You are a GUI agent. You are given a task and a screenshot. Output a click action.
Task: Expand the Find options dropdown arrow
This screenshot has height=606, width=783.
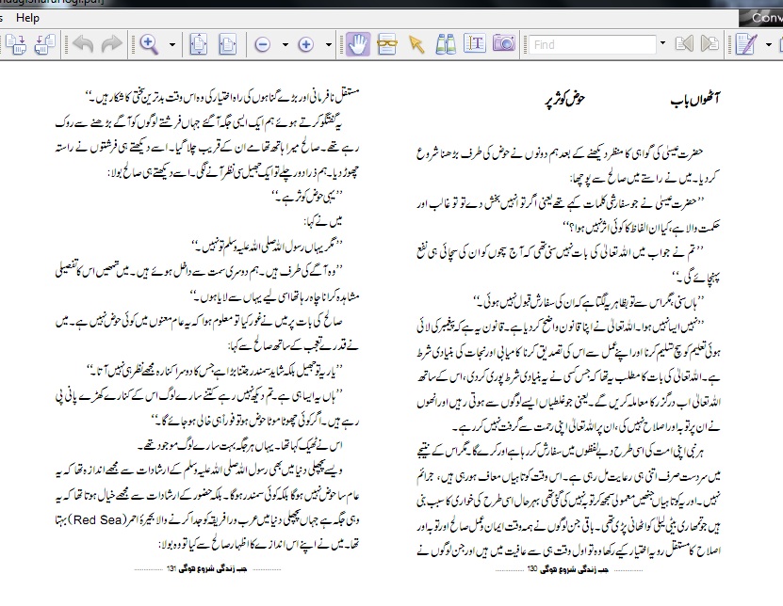click(662, 43)
